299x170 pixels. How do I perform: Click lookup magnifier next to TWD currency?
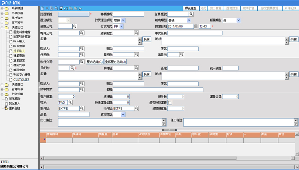click(70, 102)
